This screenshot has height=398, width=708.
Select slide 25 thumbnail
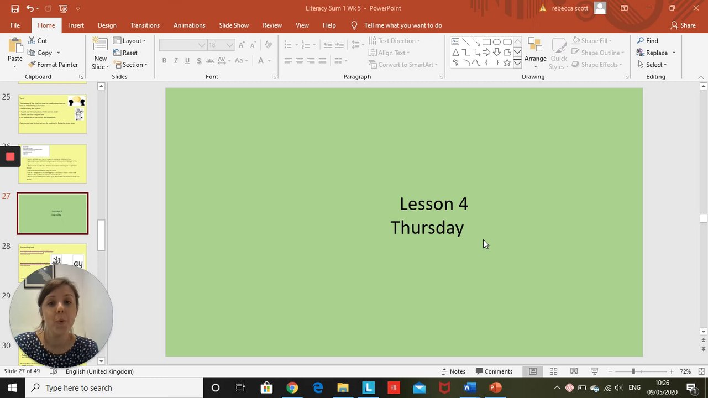point(53,114)
